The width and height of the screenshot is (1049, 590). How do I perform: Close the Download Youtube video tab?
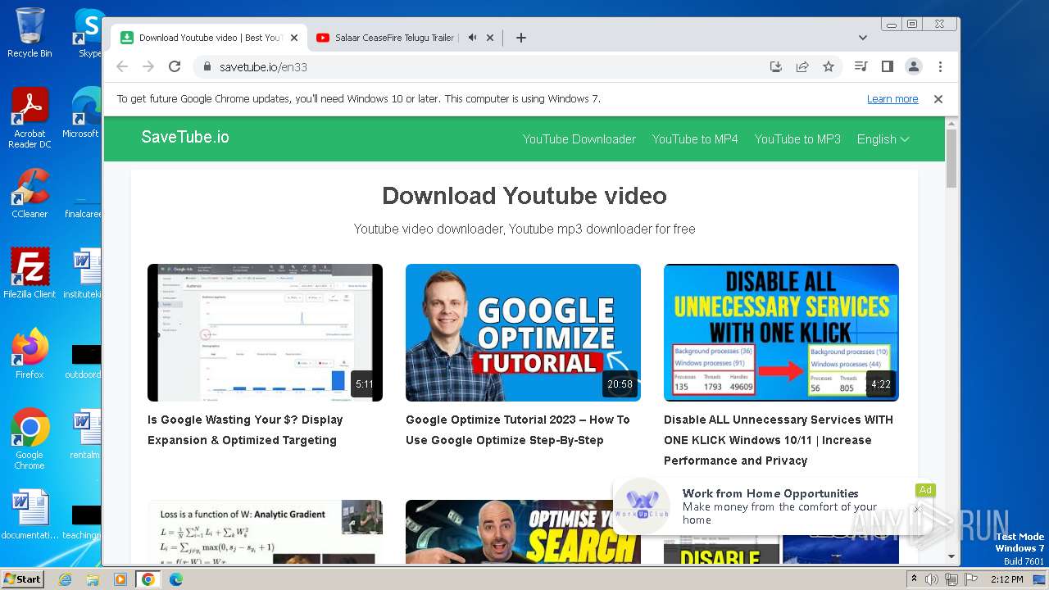(294, 38)
